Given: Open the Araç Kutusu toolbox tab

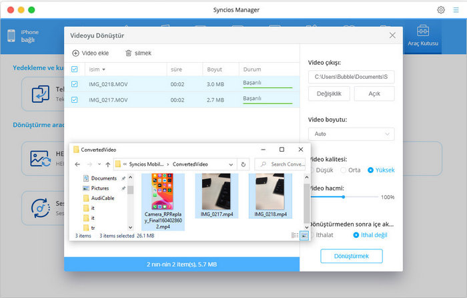Looking at the screenshot, I should pyautogui.click(x=422, y=36).
